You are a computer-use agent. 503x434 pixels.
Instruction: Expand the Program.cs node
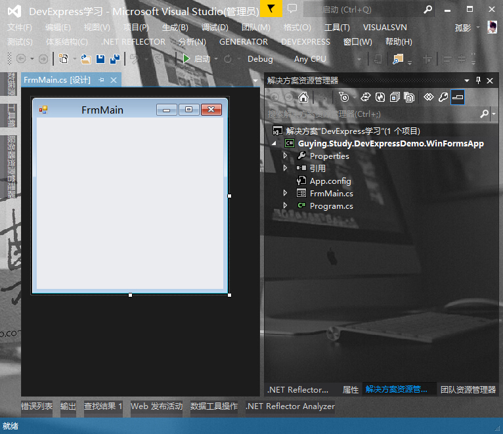coord(285,206)
